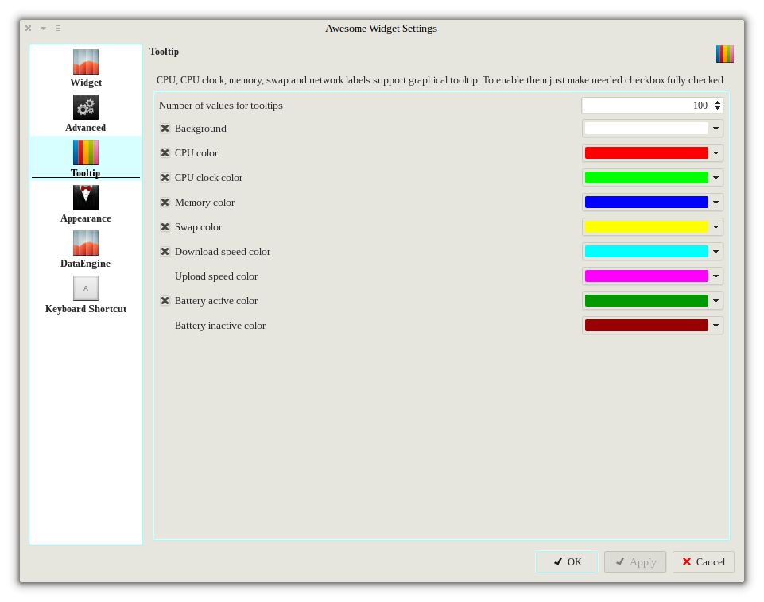Increase the number of tooltip values

pyautogui.click(x=718, y=102)
